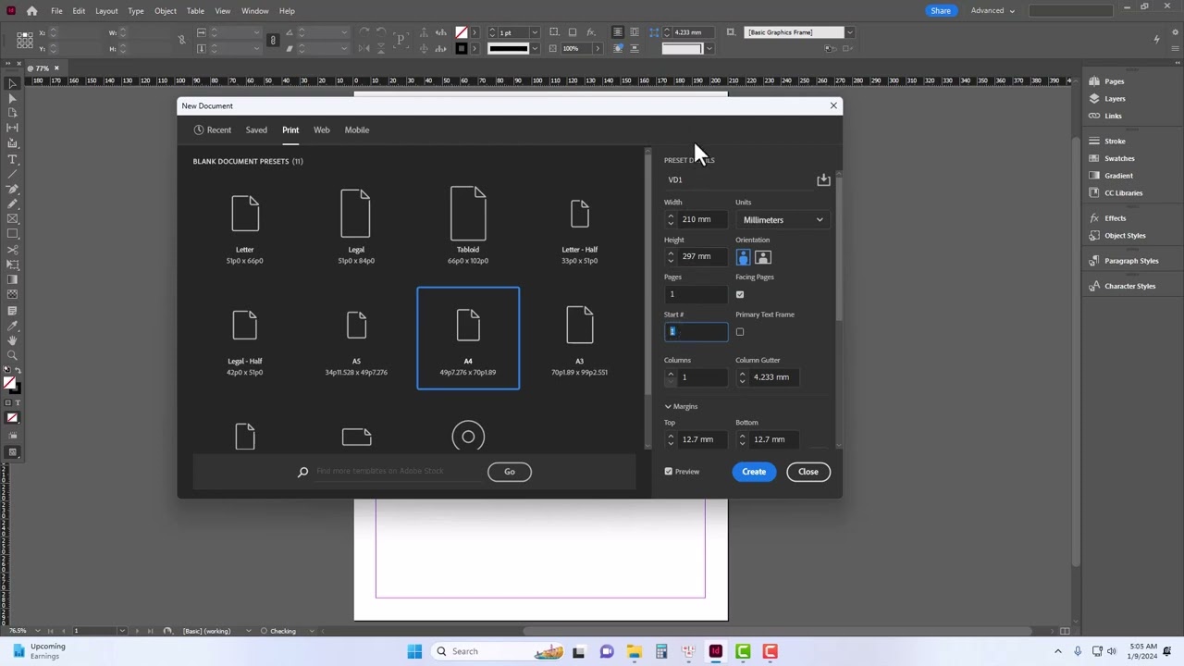Collapse the Margins section
This screenshot has width=1184, height=666.
[x=668, y=407]
